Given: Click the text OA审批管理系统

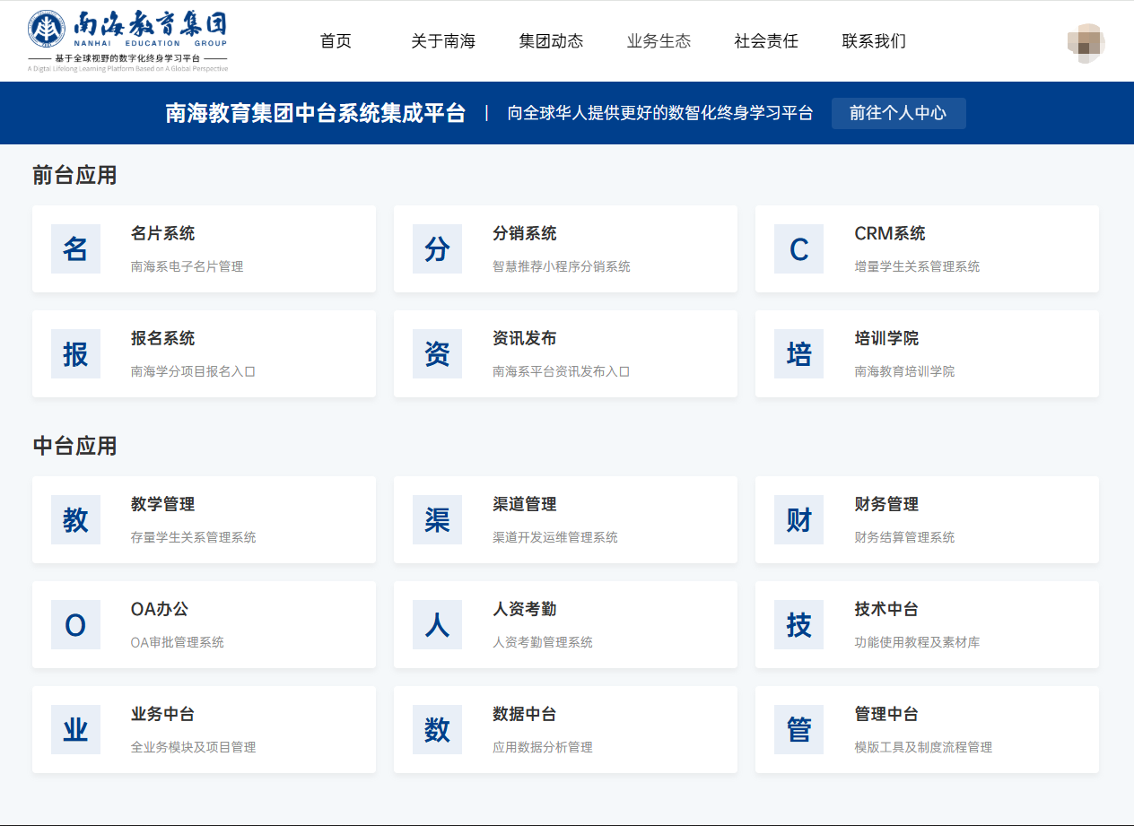Looking at the screenshot, I should point(178,642).
